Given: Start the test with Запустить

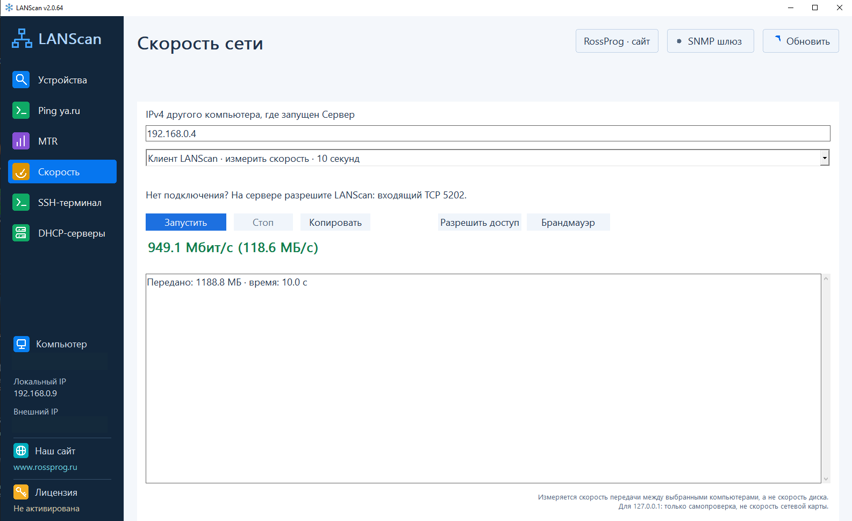Looking at the screenshot, I should click(185, 222).
